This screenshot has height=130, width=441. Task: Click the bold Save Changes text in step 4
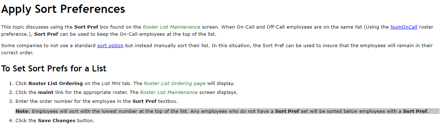pos(57,120)
